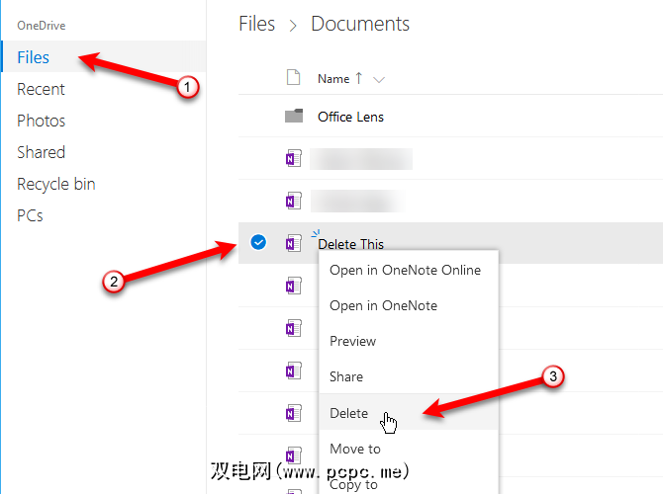Expand the Name column options chevron
Viewport: 663px width, 494px height.
[379, 79]
